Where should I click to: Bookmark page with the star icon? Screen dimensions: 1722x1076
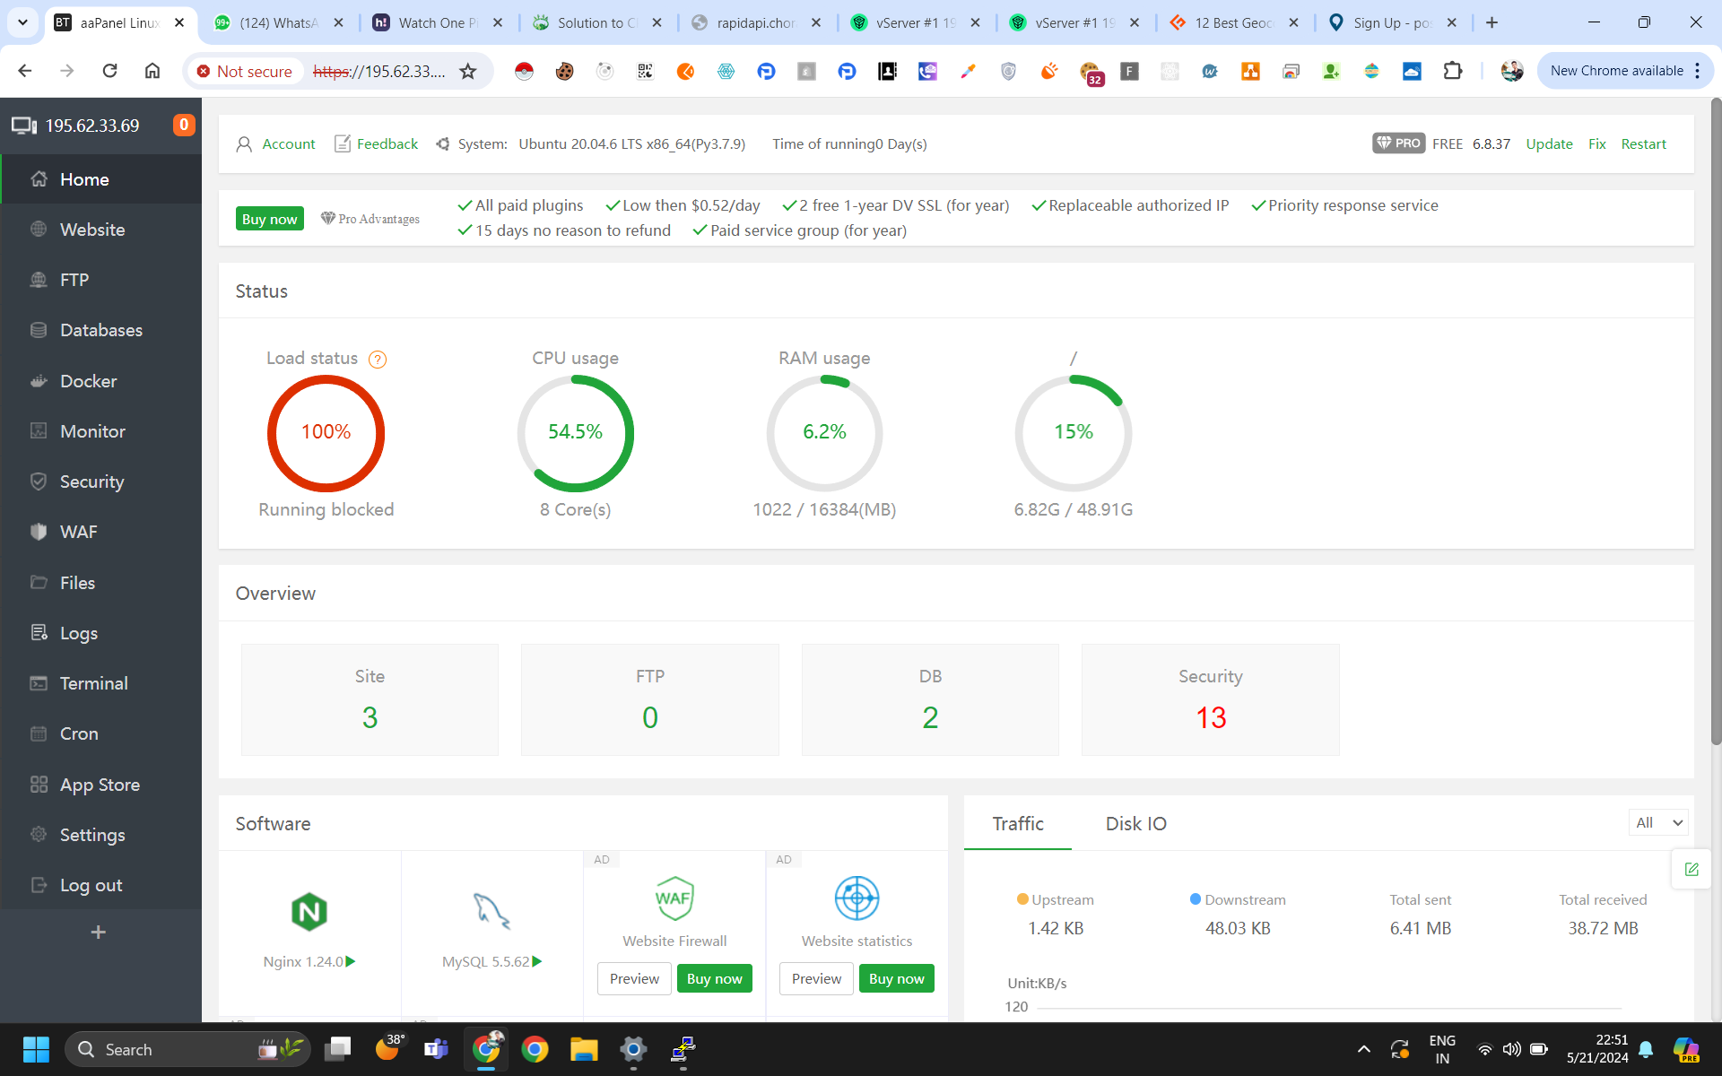468,72
